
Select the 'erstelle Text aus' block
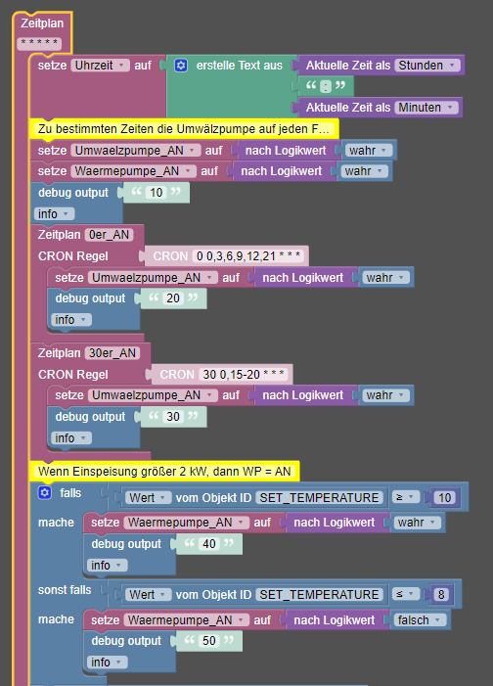(x=239, y=66)
